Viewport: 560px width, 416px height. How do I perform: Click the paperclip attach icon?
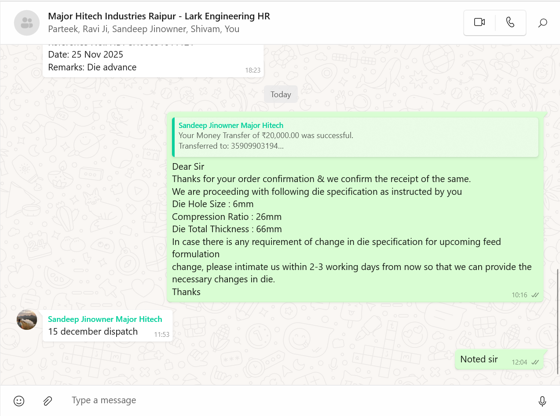click(48, 401)
